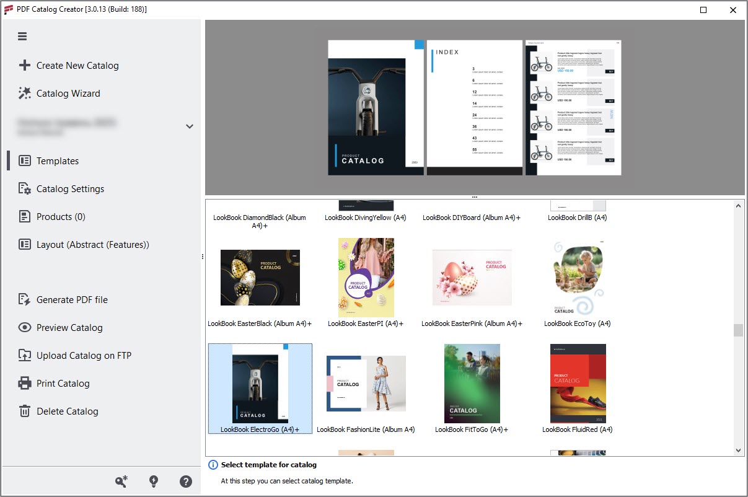
Task: Click the Print Catalog printer icon
Action: pos(24,383)
